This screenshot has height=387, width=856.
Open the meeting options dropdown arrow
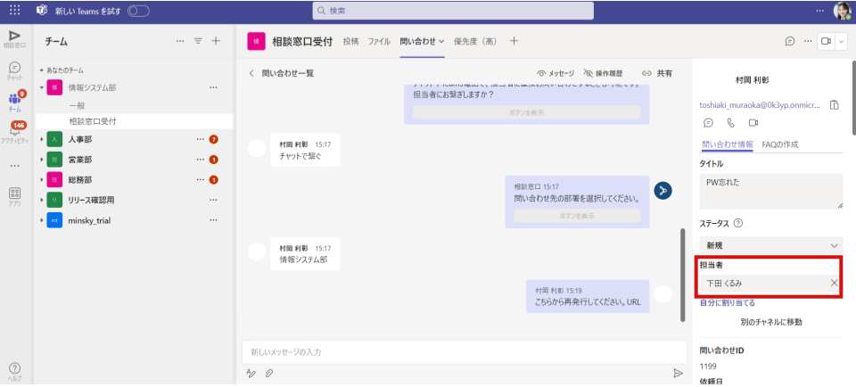coord(841,42)
